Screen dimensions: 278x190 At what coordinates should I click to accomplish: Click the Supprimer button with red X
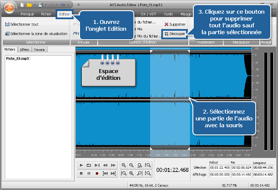[x=175, y=24]
